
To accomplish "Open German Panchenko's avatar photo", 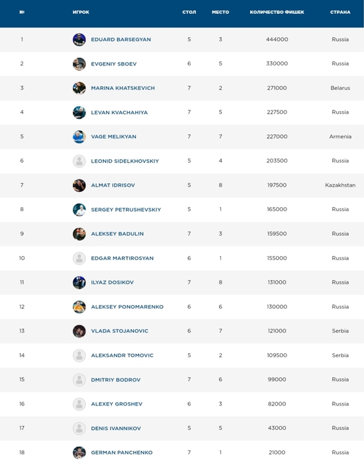I will click(79, 452).
